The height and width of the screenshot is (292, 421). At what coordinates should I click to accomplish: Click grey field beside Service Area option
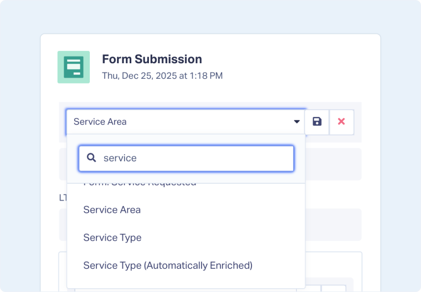coord(333,224)
